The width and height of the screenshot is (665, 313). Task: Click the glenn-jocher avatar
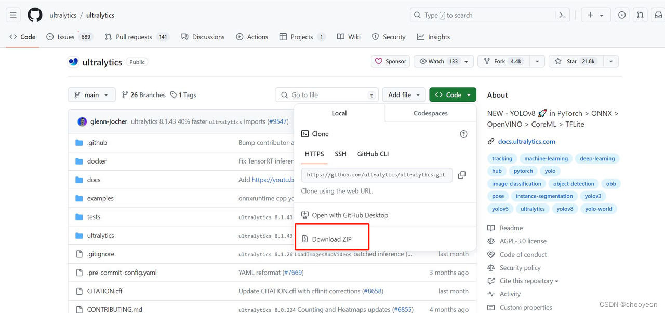(x=82, y=121)
